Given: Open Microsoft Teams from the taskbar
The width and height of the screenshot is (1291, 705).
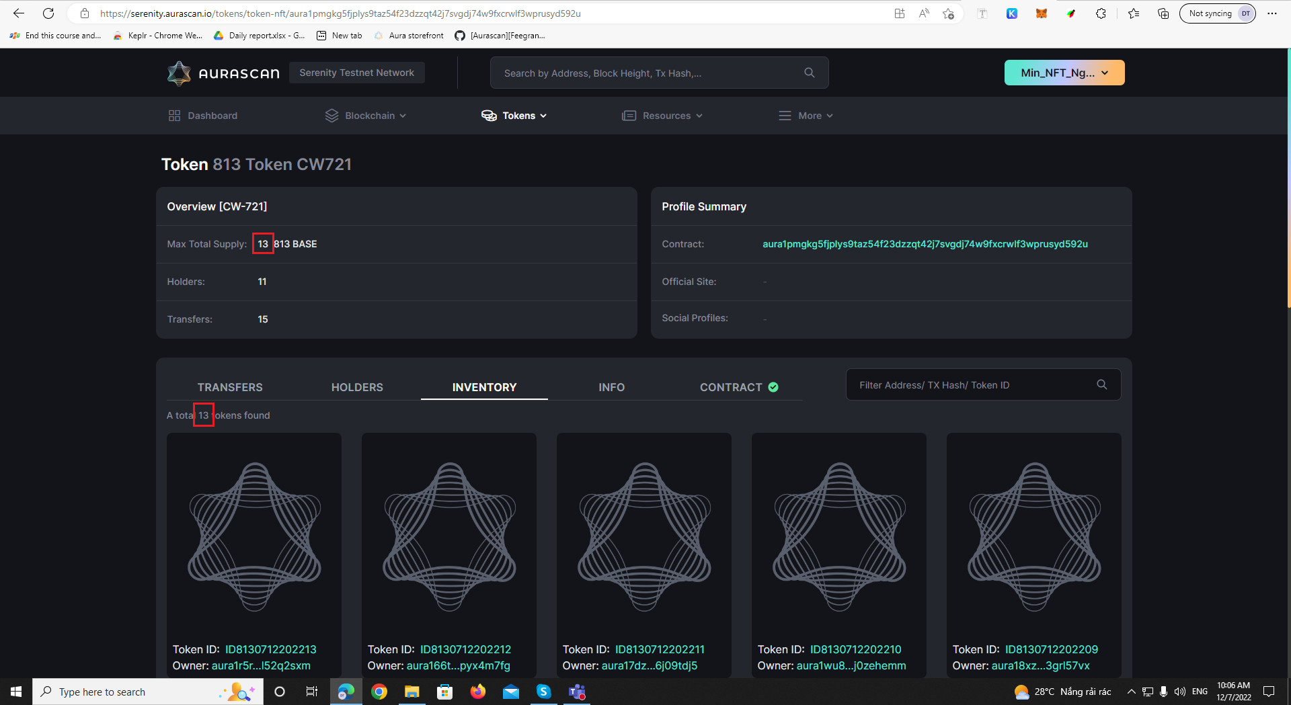Looking at the screenshot, I should (x=577, y=692).
